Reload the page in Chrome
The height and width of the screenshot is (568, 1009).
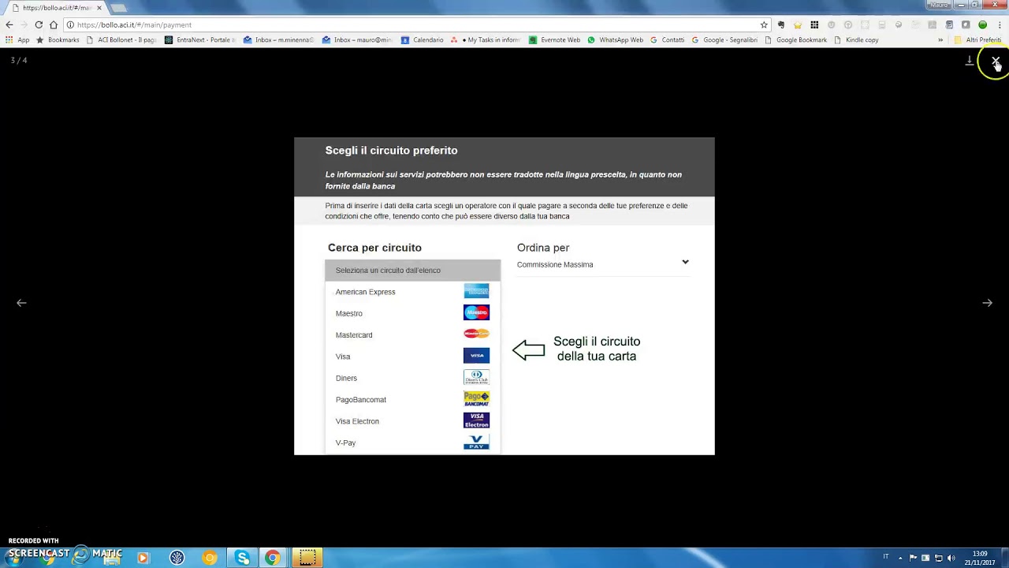point(39,24)
